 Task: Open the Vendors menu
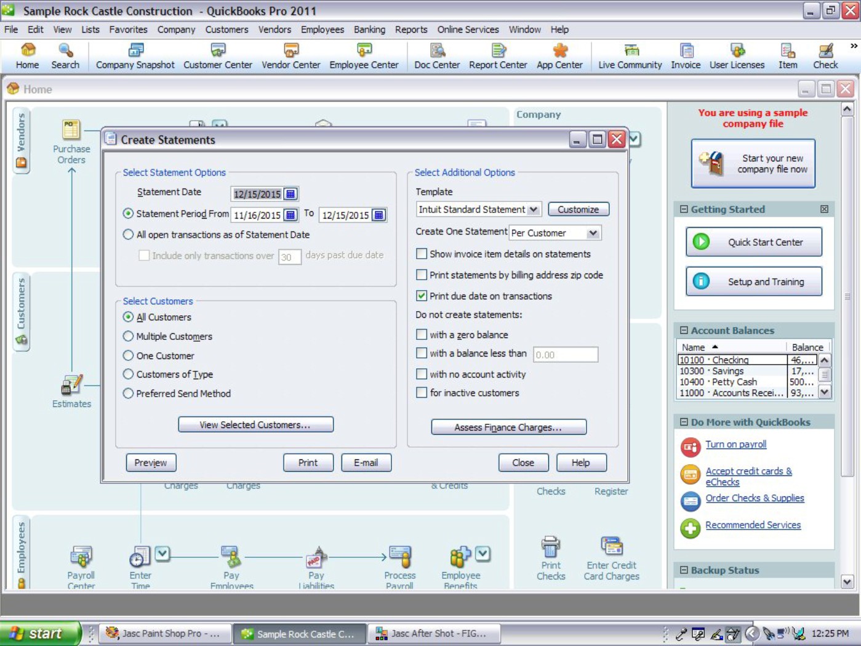(x=274, y=30)
